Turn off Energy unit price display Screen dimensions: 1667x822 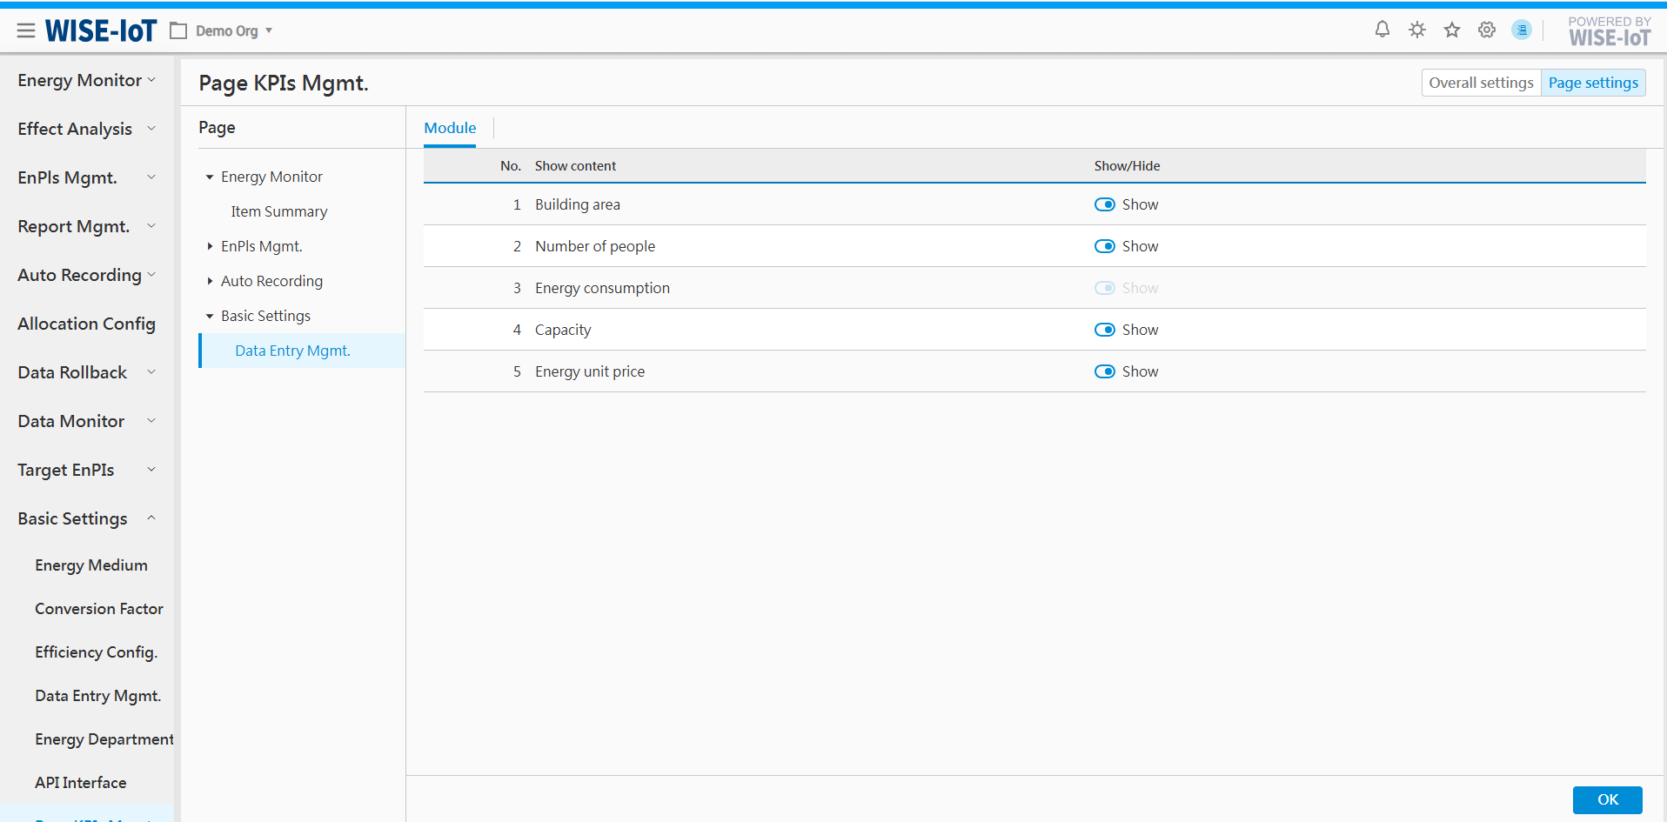point(1104,371)
